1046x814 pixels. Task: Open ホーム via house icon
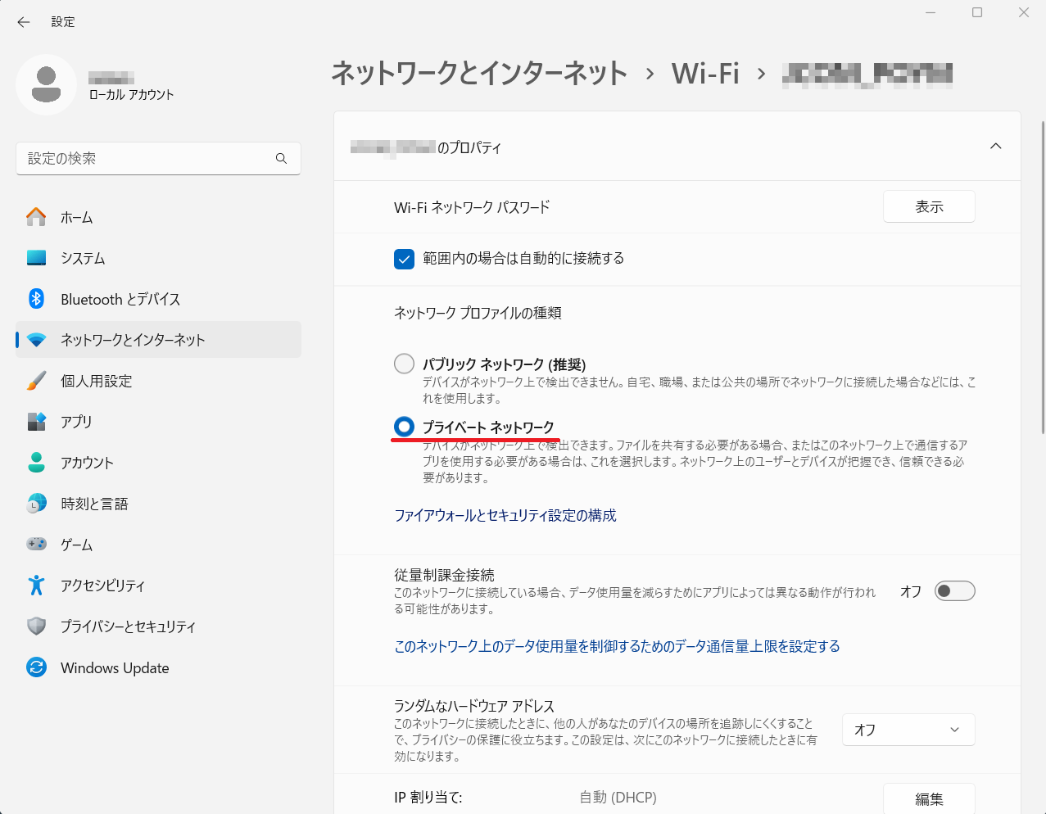pos(36,217)
